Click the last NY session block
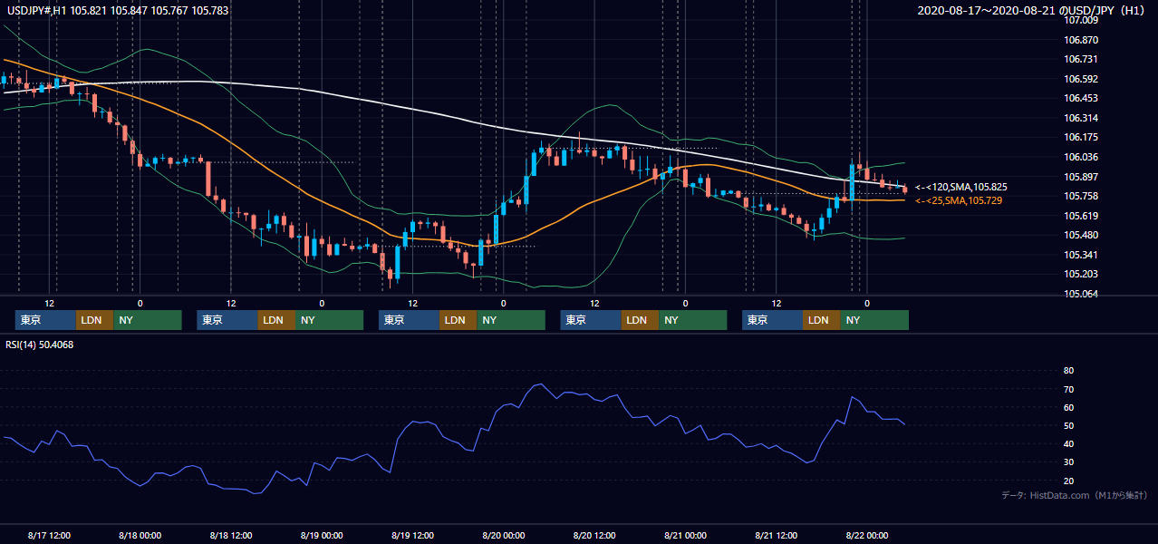The height and width of the screenshot is (544, 1158). click(x=873, y=320)
